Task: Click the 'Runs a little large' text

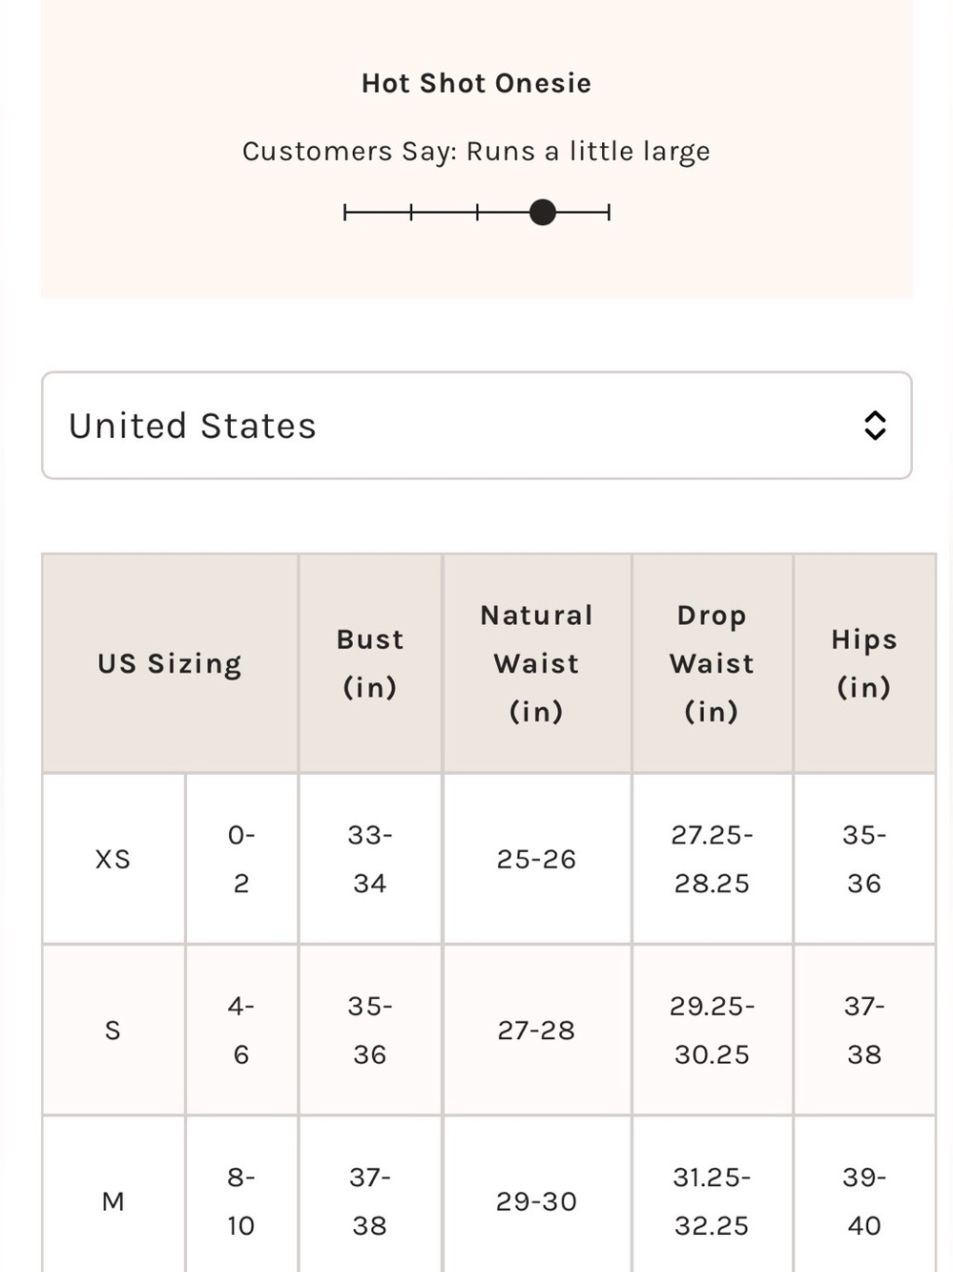Action: (588, 152)
